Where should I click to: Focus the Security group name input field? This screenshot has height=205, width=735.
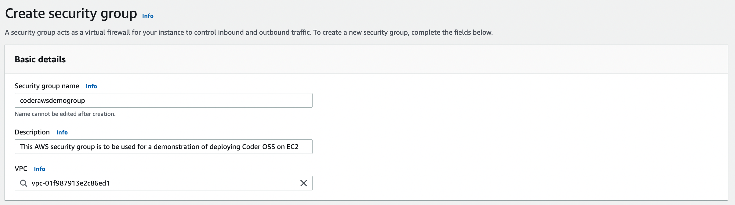(x=164, y=100)
